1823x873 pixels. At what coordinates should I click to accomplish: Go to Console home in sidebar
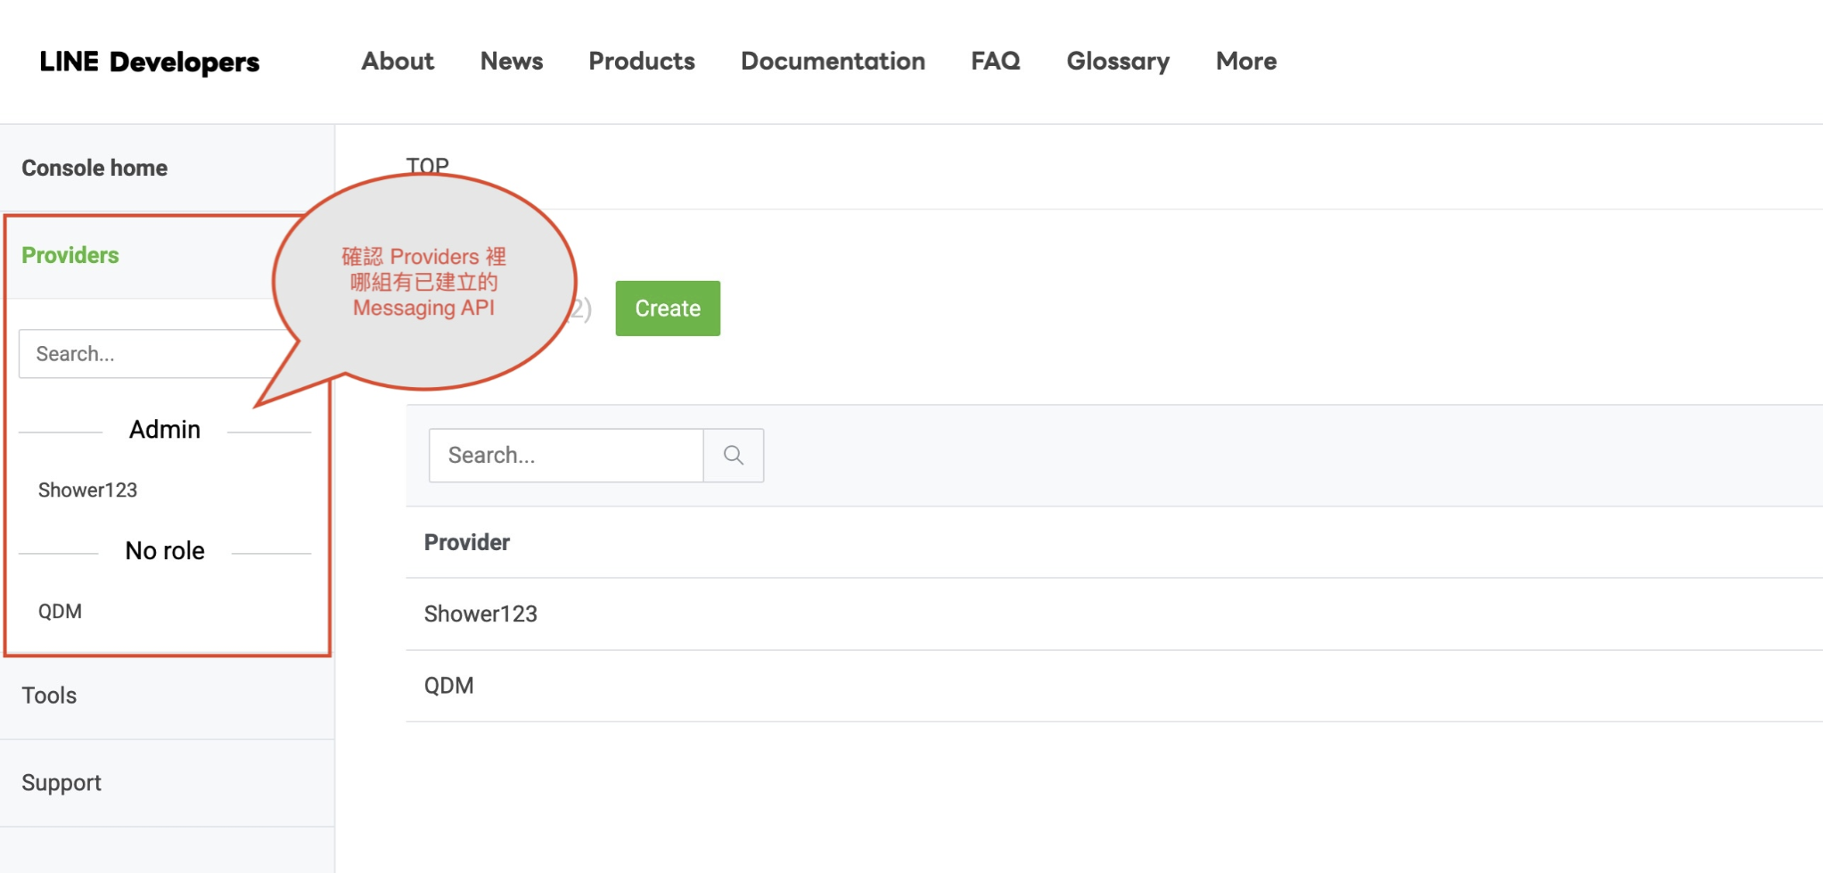pos(94,168)
